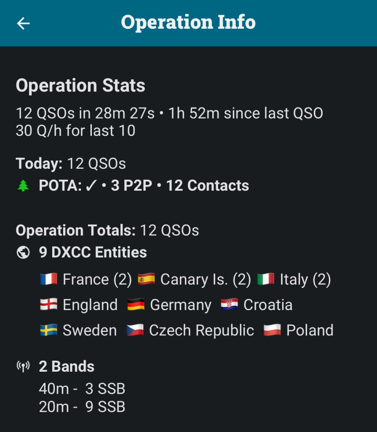Tap the Canary Islands Spanish flag
This screenshot has height=432, width=377.
click(146, 279)
